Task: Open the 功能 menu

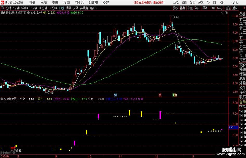Action: [x=176, y=3]
